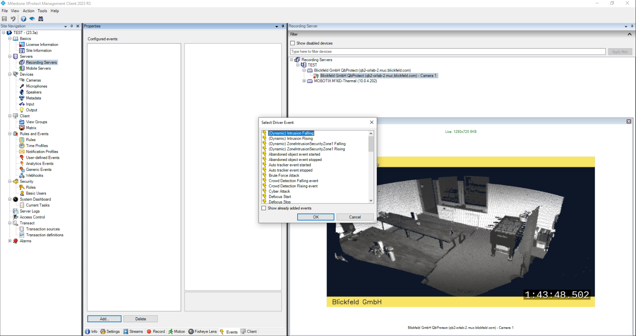The height and width of the screenshot is (336, 636).
Task: Open the Tools menu
Action: pyautogui.click(x=42, y=11)
